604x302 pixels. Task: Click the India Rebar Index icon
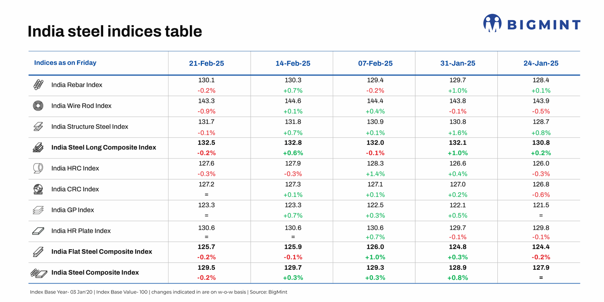pos(38,85)
